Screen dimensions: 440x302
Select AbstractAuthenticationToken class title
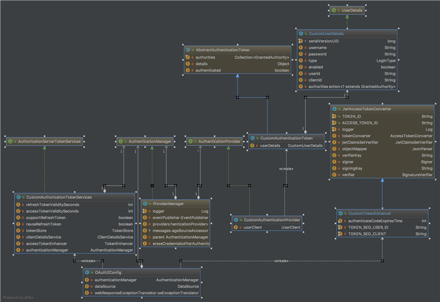223,50
